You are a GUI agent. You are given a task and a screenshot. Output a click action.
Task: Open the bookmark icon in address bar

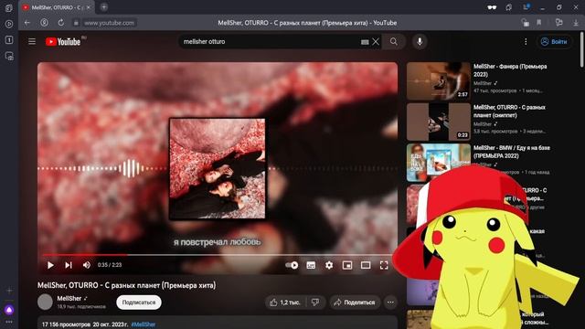point(539,23)
